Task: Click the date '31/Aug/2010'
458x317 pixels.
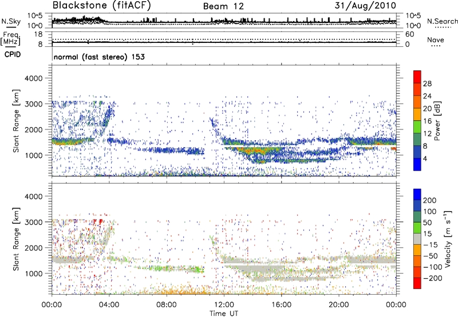Action: [x=365, y=6]
